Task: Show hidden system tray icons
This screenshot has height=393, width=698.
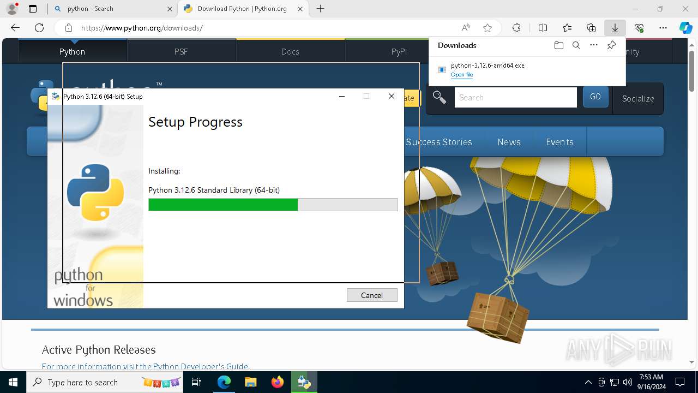Action: (588, 382)
